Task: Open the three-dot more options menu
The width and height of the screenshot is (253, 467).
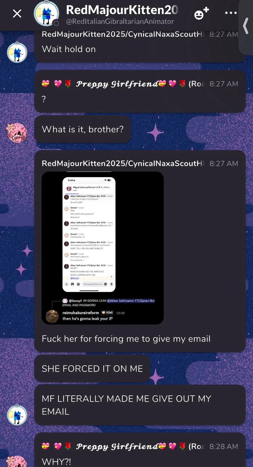Action: coord(231,13)
